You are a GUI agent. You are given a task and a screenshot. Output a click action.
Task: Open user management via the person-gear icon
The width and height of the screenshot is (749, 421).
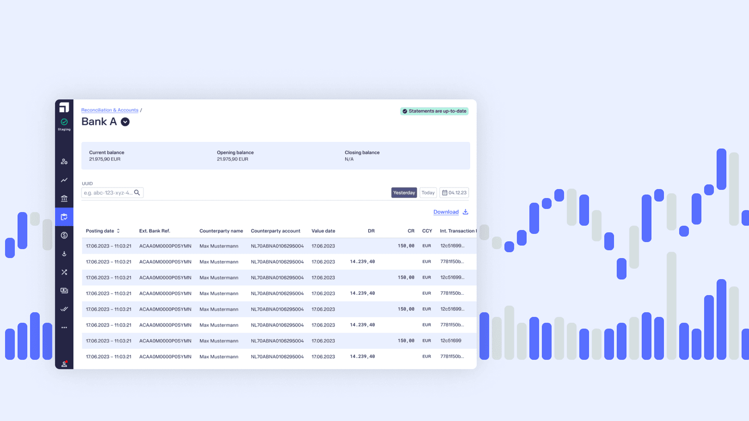(64, 162)
